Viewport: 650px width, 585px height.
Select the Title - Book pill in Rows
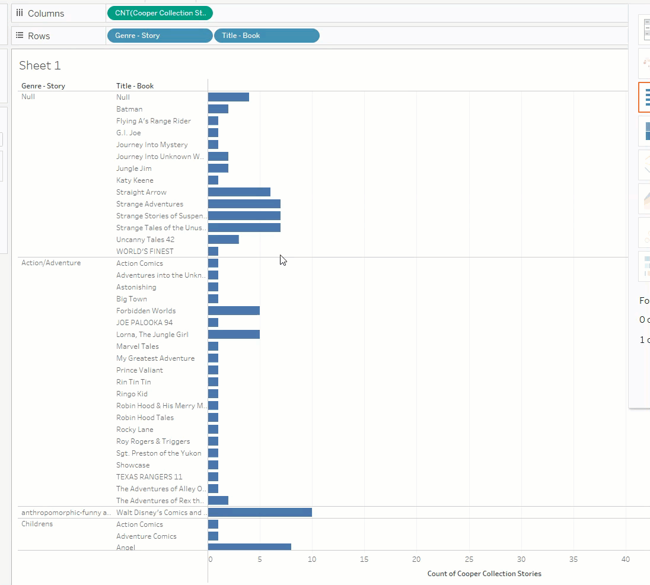point(266,36)
